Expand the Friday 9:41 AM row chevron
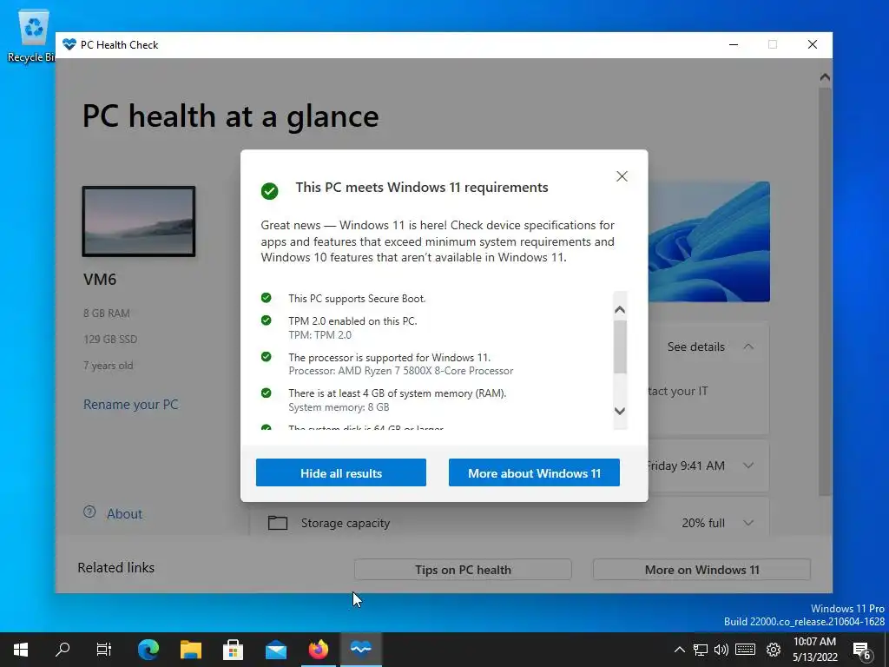The image size is (889, 667). point(748,466)
